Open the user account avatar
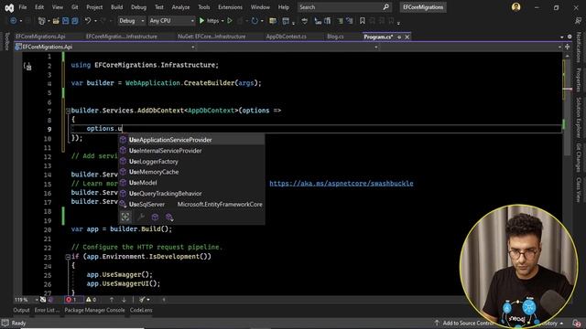 point(516,7)
